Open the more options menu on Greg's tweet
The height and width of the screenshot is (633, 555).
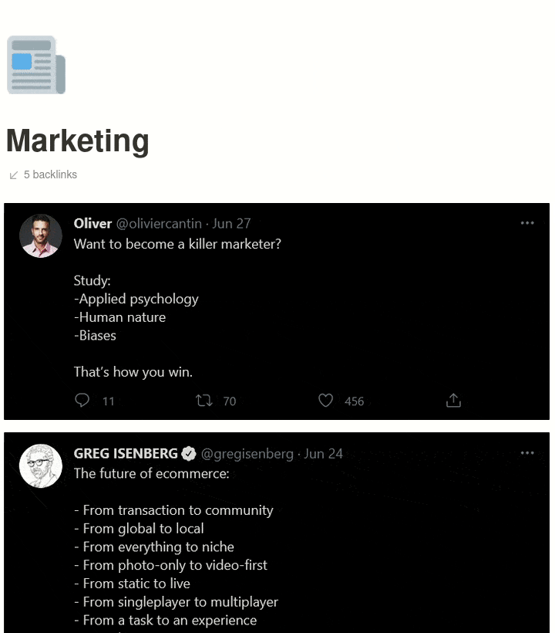pyautogui.click(x=527, y=452)
